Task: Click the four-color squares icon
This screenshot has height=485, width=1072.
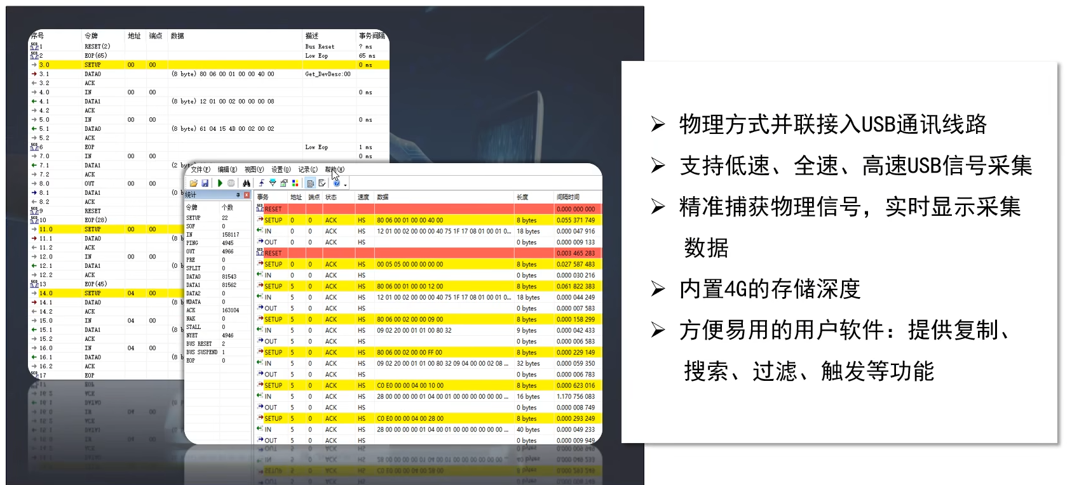Action: [295, 183]
